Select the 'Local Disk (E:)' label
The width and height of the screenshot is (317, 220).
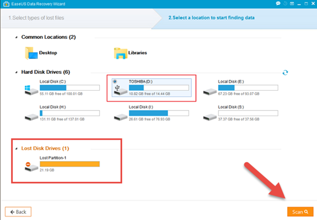(x=231, y=81)
